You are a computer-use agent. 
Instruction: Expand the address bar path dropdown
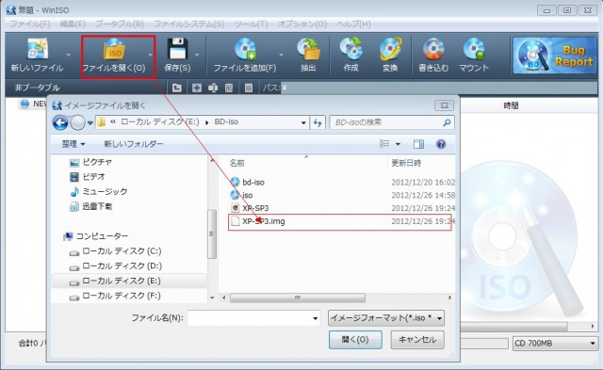303,122
